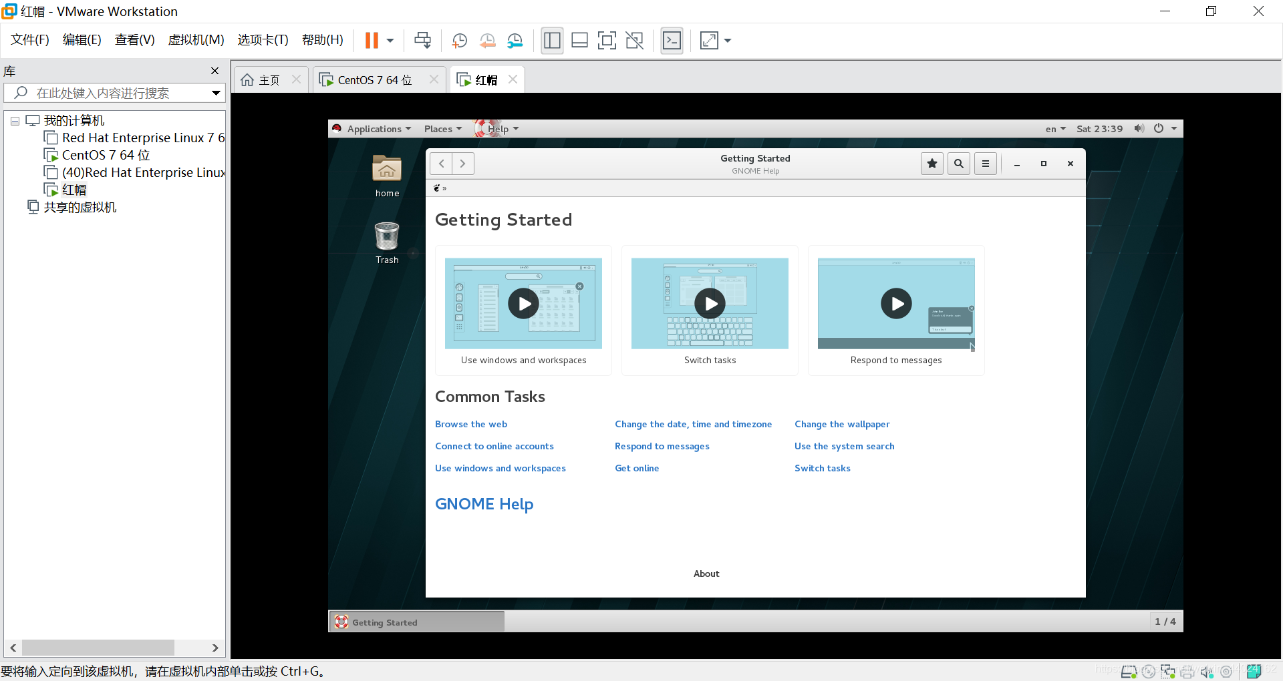Bookmark this help page with star
The width and height of the screenshot is (1283, 681).
pos(932,164)
